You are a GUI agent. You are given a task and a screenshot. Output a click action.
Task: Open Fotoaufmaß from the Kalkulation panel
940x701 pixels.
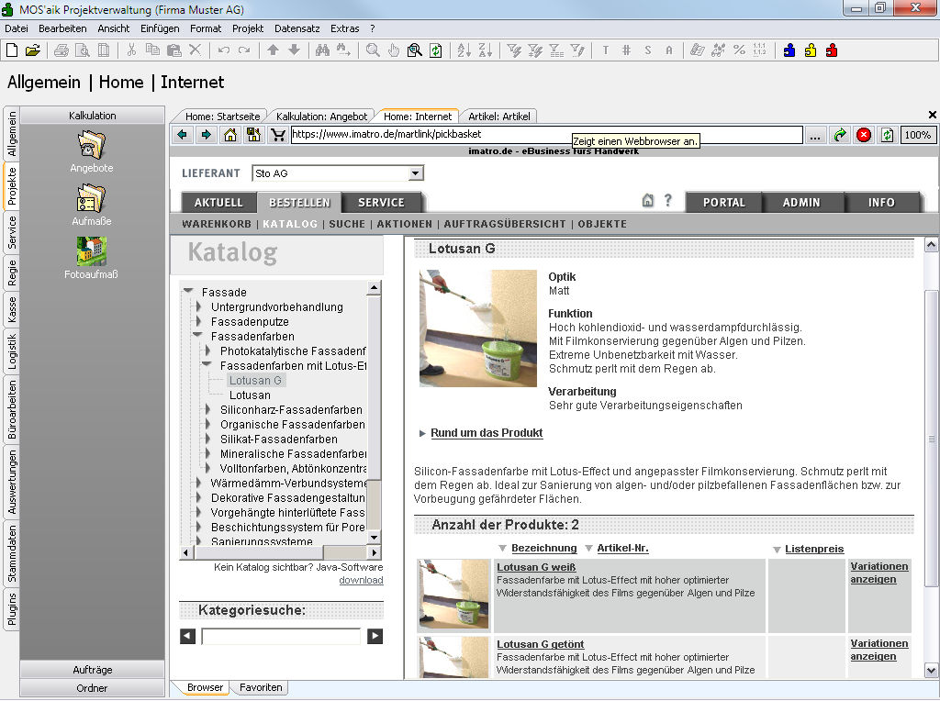(x=92, y=259)
